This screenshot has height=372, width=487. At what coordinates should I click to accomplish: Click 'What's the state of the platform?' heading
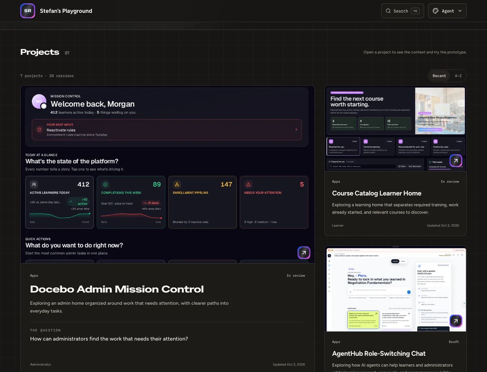72,161
